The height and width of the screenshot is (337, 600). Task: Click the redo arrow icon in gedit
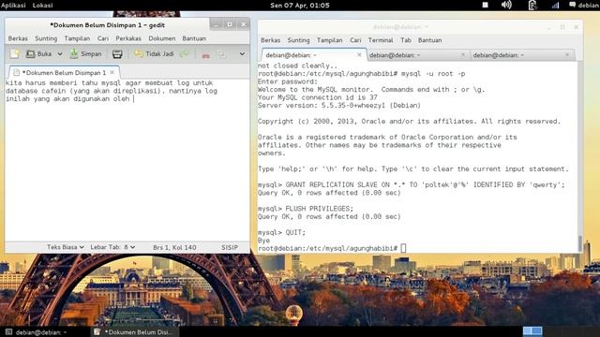coord(185,54)
